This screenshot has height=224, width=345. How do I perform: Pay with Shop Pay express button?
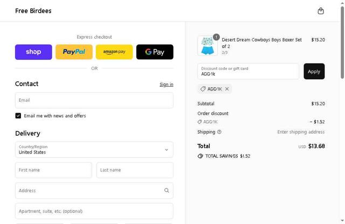(33, 52)
